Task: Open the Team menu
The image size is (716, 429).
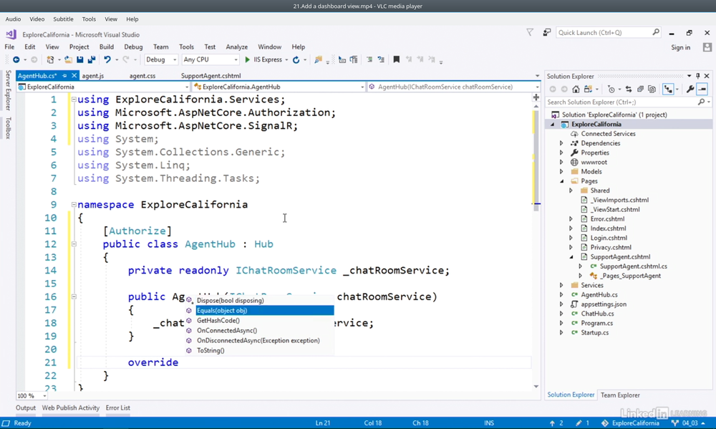Action: pos(160,47)
